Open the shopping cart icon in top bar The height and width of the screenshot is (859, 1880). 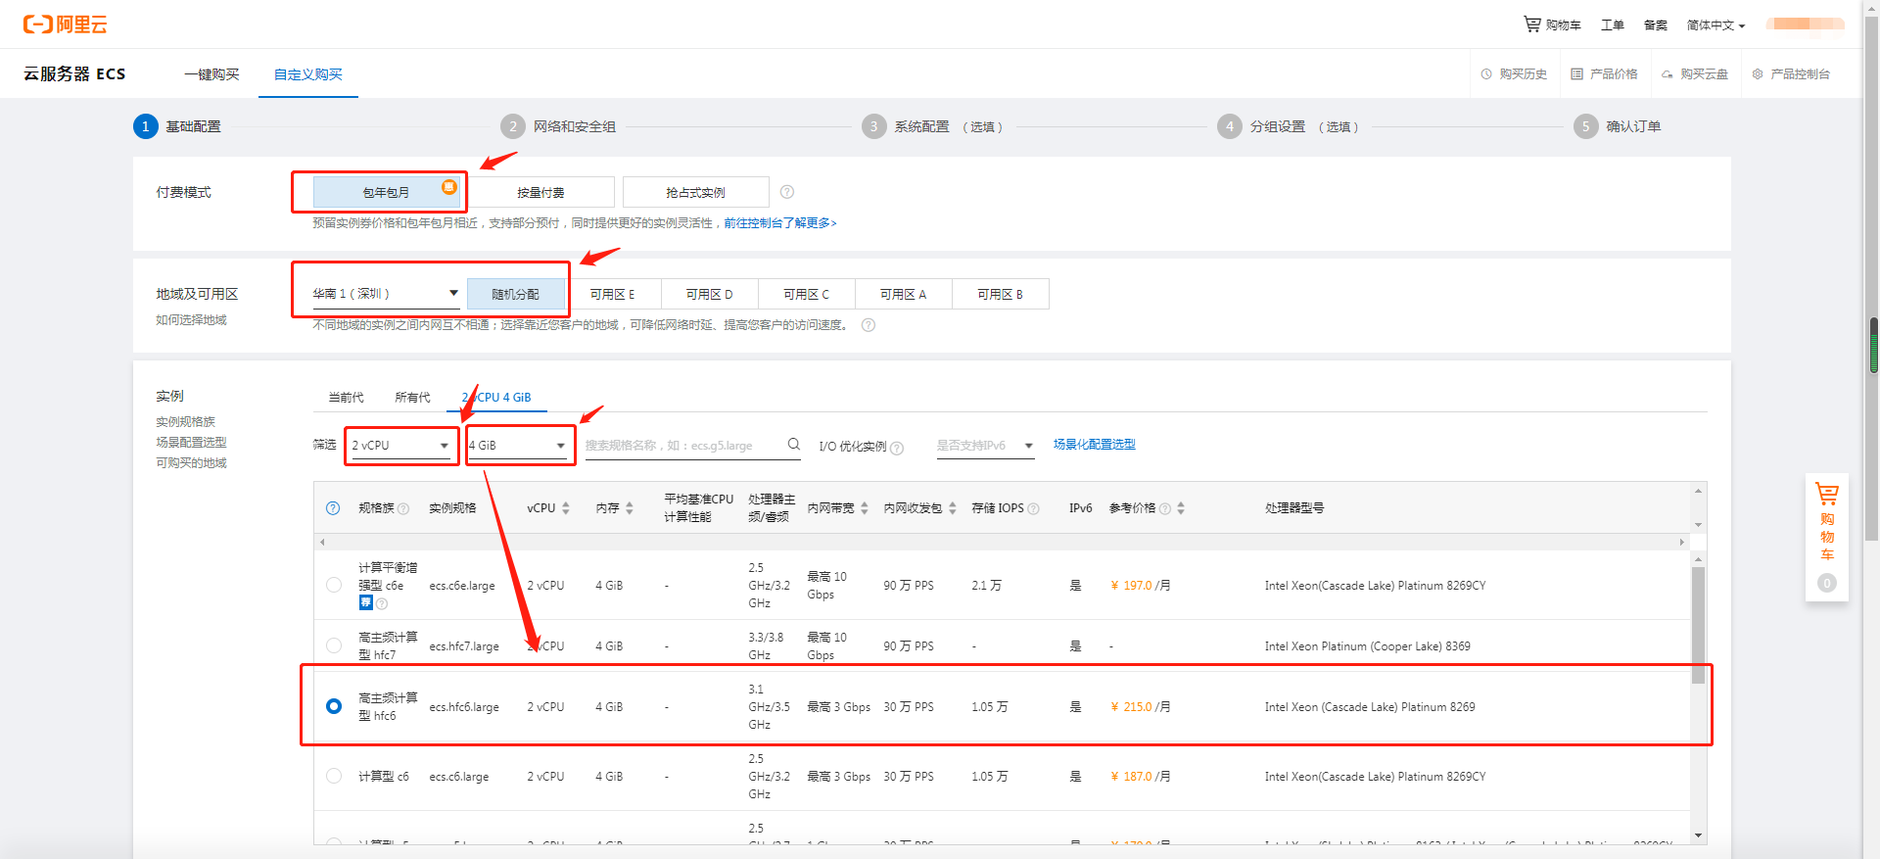point(1532,24)
